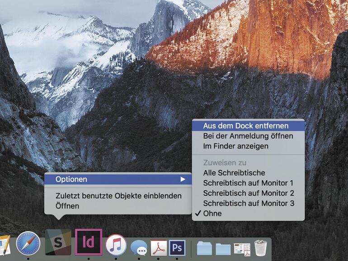Select the checked Ohne option
348x261 pixels.
[249, 214]
